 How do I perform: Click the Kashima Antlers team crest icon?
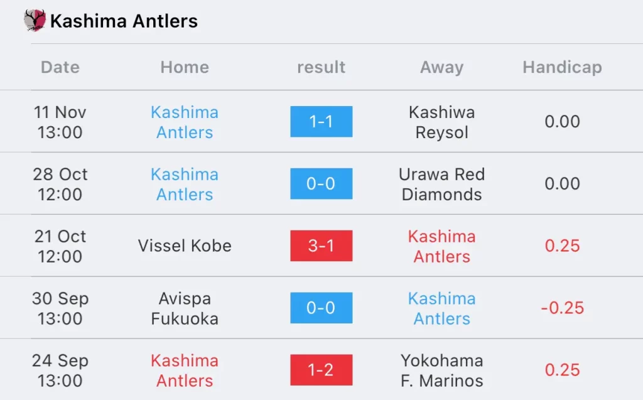(35, 20)
